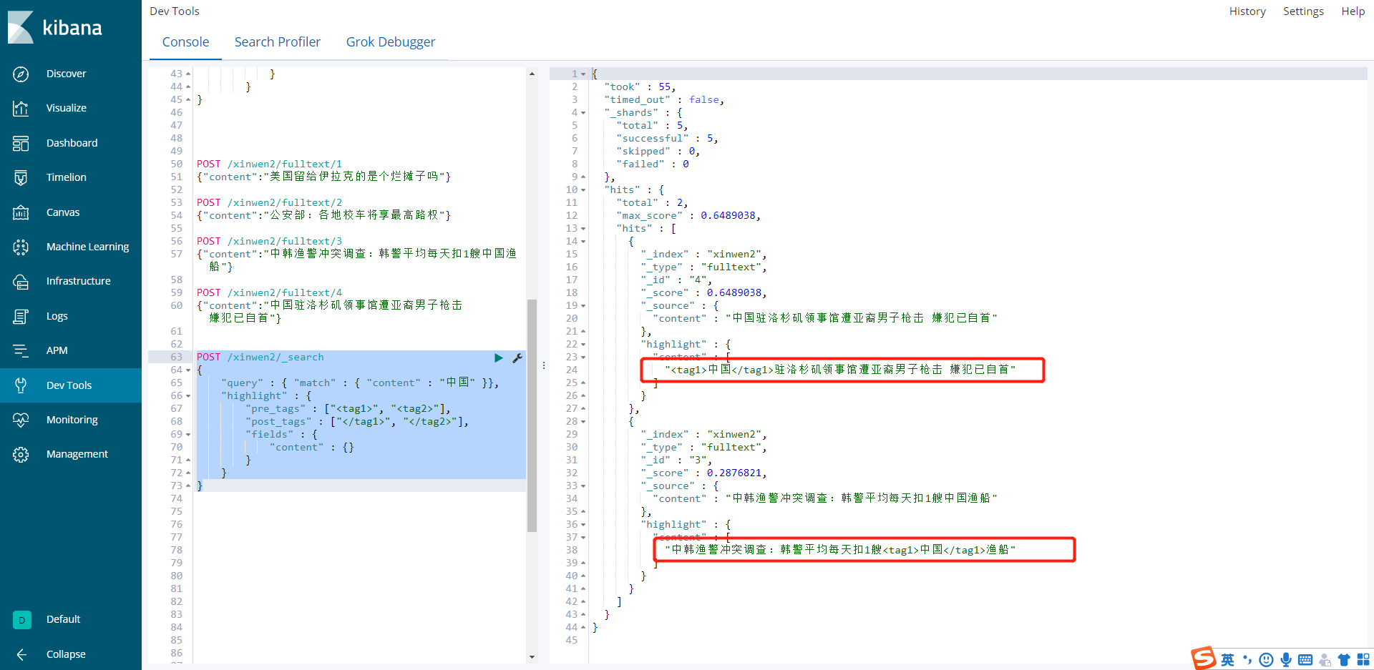Viewport: 1374px width, 670px height.
Task: Click the "max_score" value 0.6489038
Action: [728, 216]
